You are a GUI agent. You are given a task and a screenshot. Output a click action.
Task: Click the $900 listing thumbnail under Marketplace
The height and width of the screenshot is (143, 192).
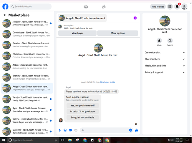(60, 27)
